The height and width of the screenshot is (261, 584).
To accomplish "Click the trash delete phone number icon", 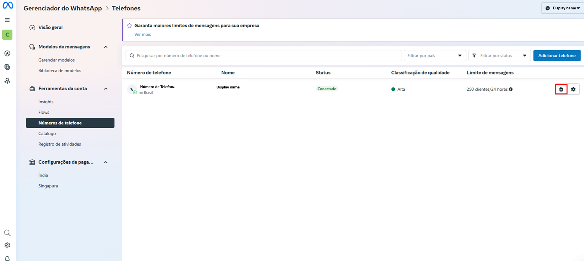I will 561,89.
